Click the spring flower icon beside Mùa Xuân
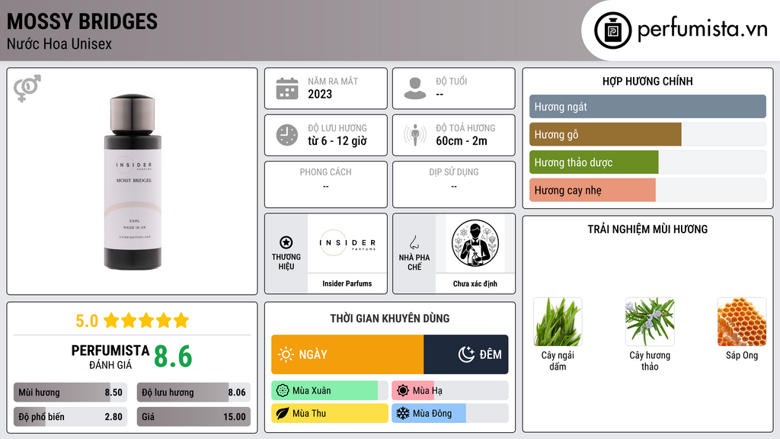 pos(283,391)
